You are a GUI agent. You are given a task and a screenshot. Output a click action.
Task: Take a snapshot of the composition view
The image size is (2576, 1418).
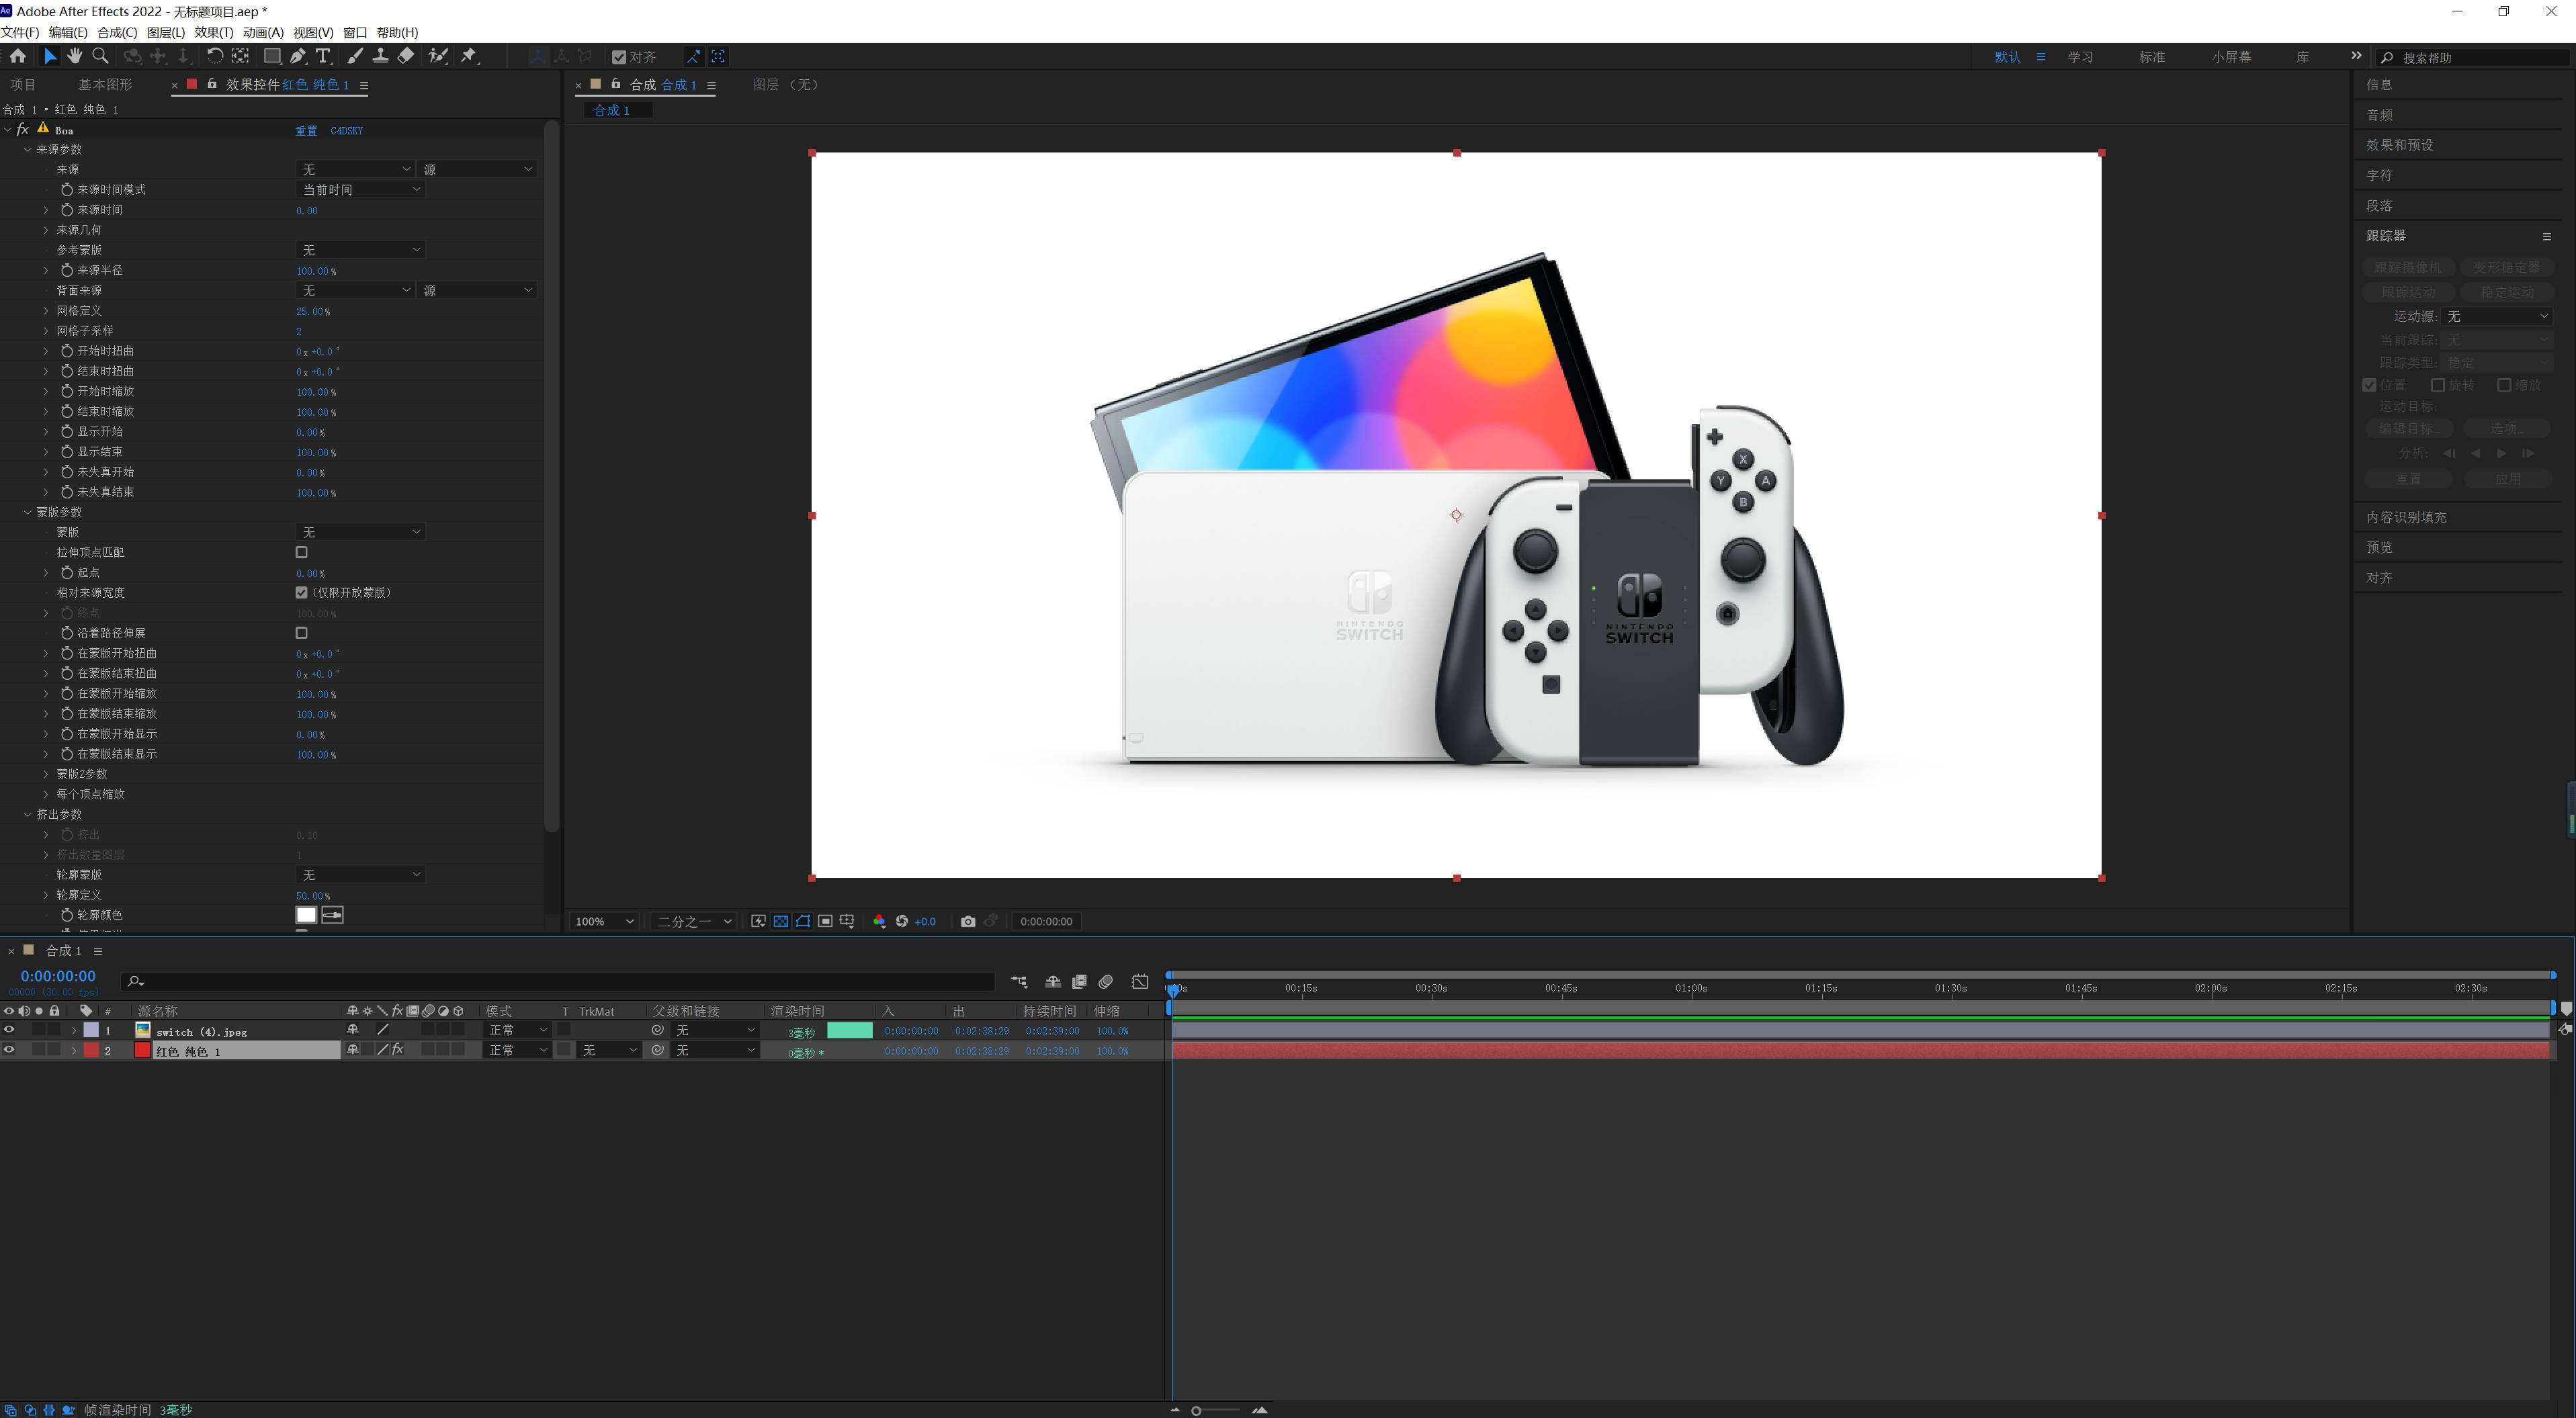point(967,921)
